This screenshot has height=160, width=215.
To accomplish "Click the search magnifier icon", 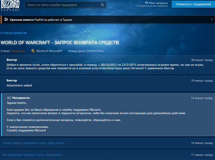I will pyautogui.click(x=102, y=5).
